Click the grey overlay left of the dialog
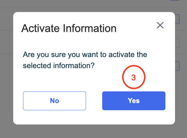The width and height of the screenshot is (187, 138). 7,69
